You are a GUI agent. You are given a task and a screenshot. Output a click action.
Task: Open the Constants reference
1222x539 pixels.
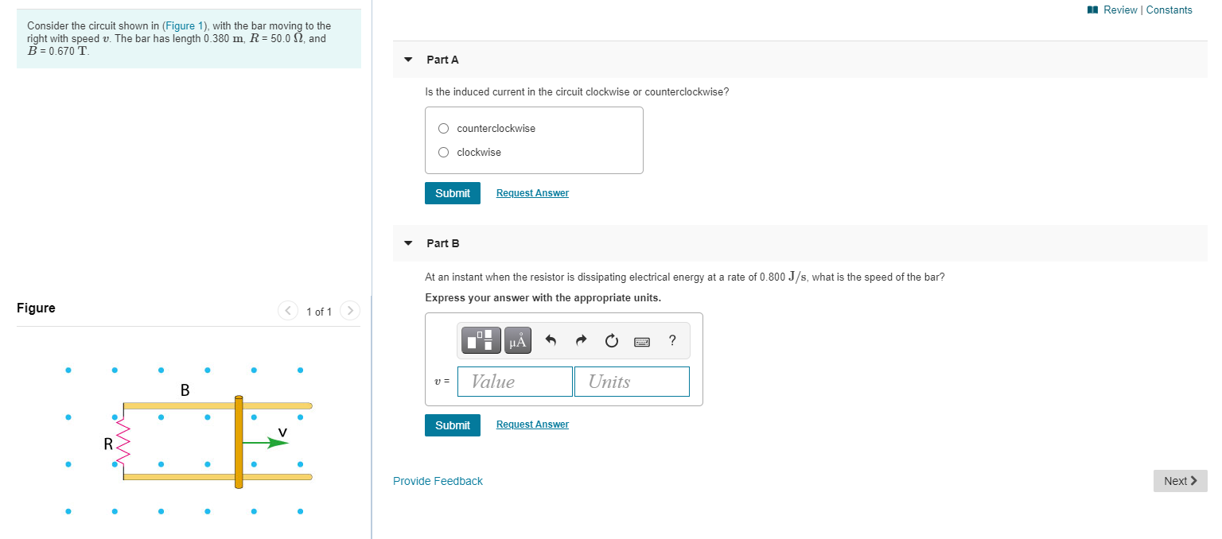1169,10
